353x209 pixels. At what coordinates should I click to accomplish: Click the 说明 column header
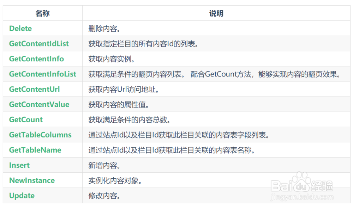pyautogui.click(x=216, y=13)
